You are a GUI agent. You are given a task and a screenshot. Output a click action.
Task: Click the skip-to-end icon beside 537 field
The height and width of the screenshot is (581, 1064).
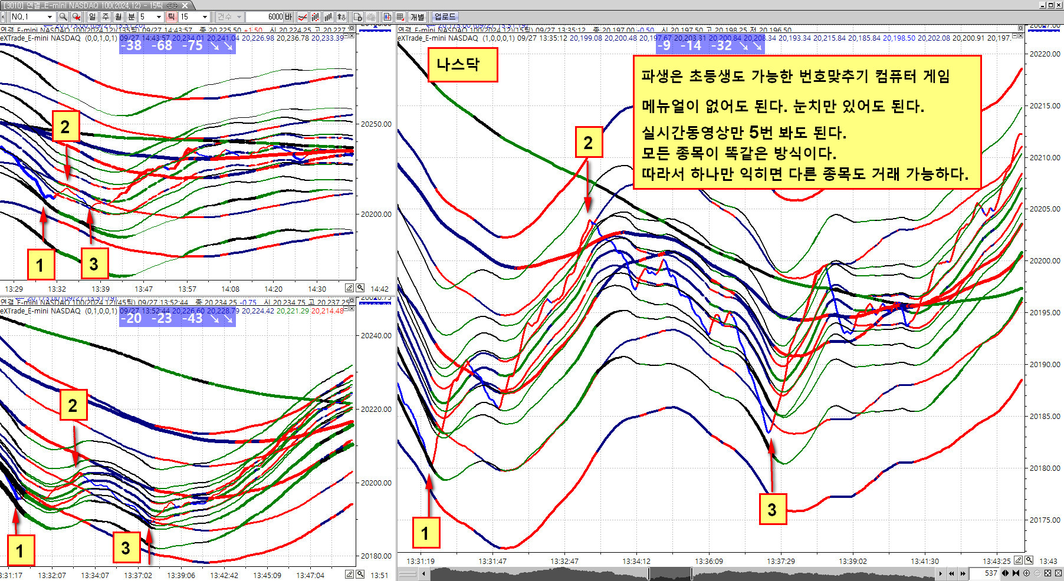point(1016,573)
